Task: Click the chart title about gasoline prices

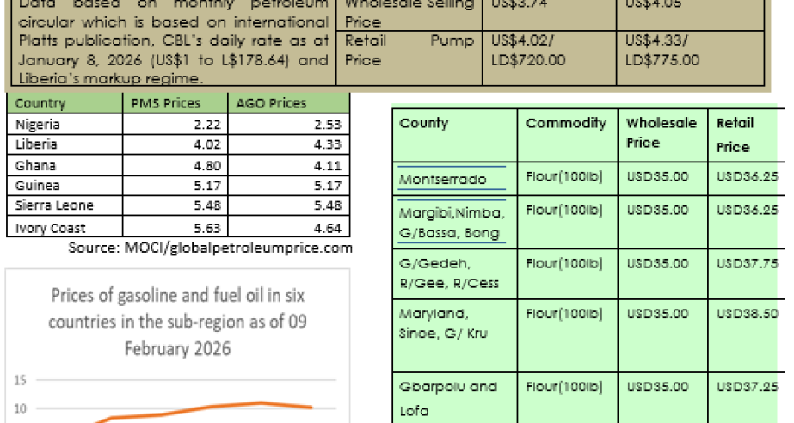Action: (177, 322)
